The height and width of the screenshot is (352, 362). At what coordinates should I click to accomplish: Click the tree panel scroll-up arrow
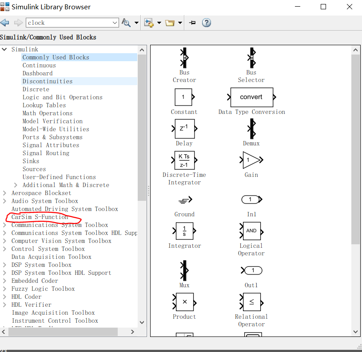tap(142, 50)
